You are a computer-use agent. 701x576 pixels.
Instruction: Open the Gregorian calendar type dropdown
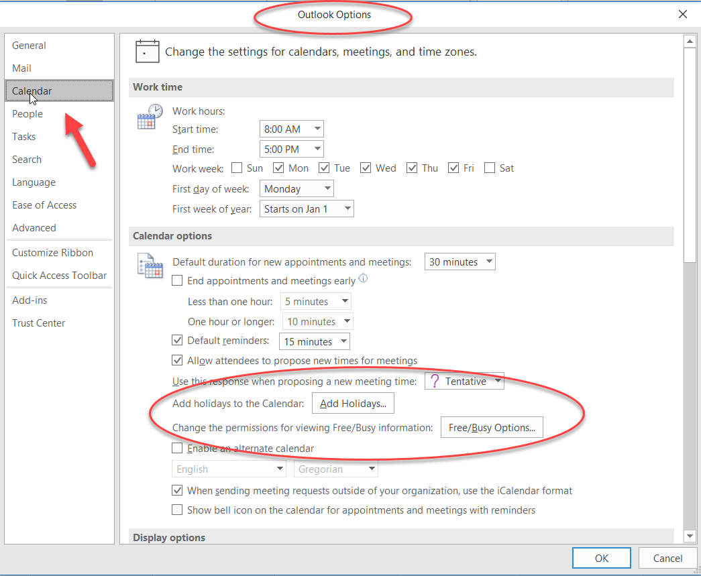click(x=336, y=469)
